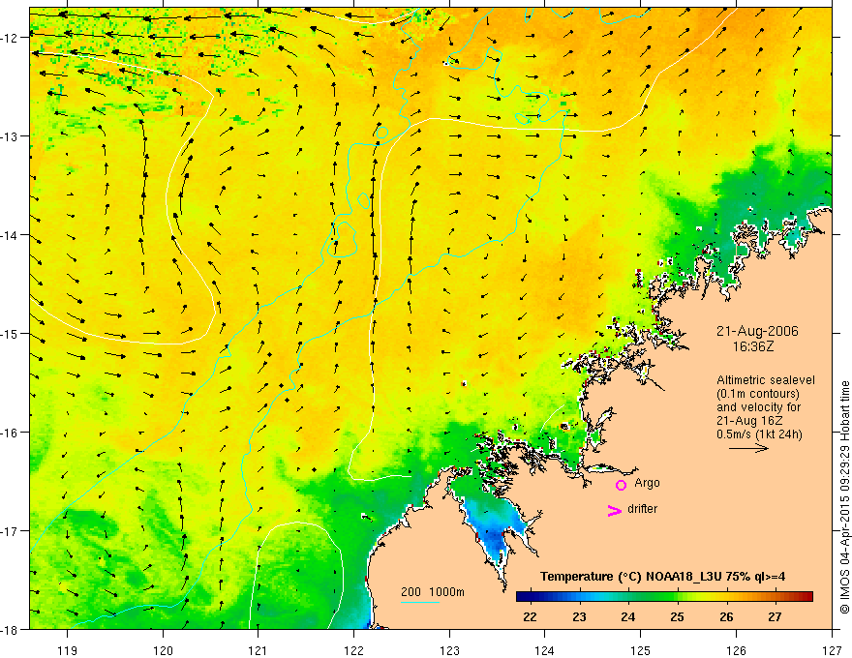Click the colorbar tick label 26
This screenshot has width=852, height=658.
(x=726, y=616)
